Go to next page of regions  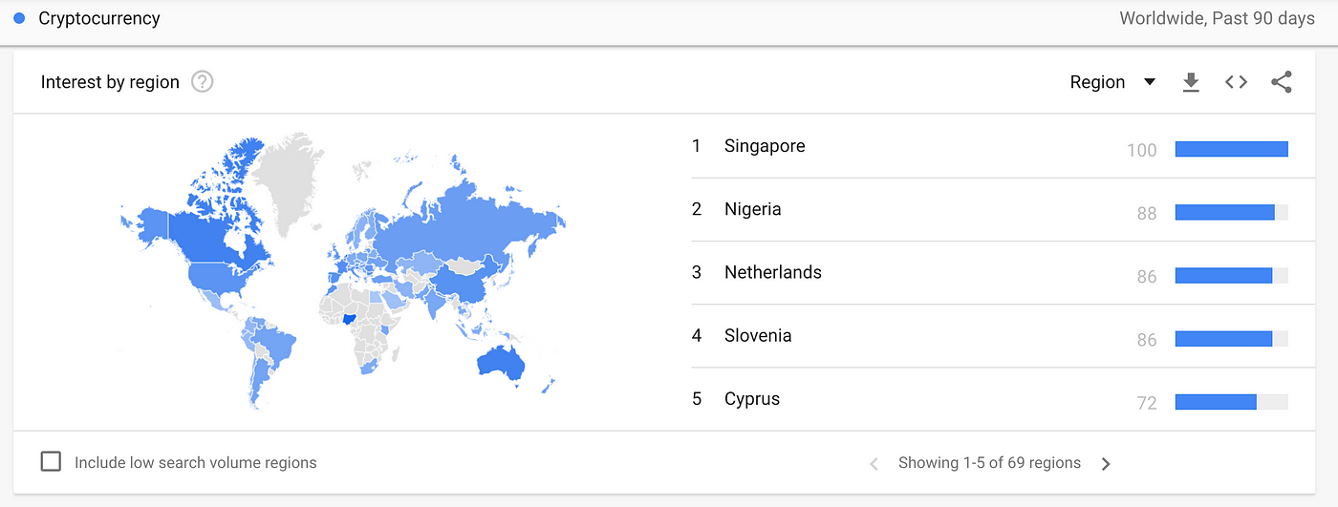click(1106, 464)
